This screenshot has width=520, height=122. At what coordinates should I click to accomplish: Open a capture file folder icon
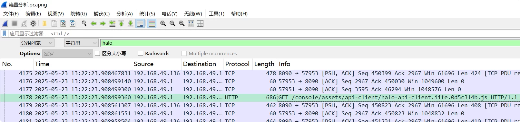click(x=44, y=23)
